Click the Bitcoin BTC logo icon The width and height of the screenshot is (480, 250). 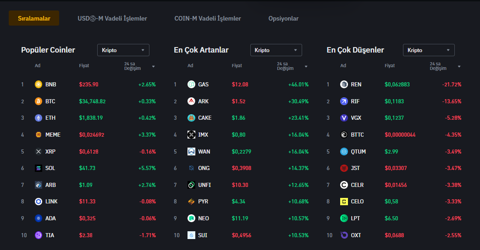click(39, 101)
